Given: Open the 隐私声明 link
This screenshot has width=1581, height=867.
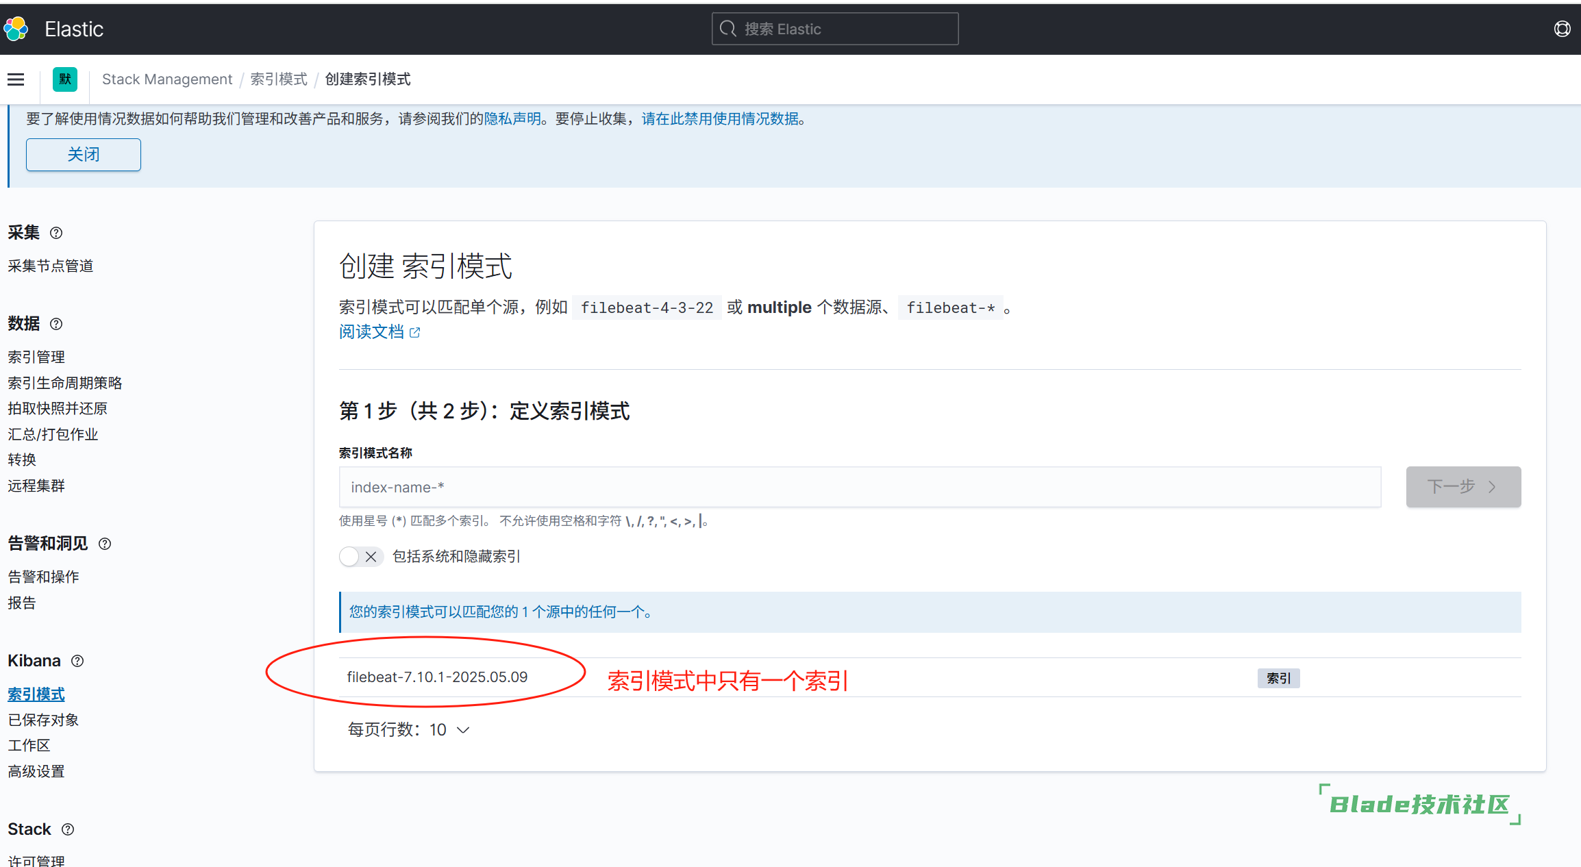Looking at the screenshot, I should 512,118.
